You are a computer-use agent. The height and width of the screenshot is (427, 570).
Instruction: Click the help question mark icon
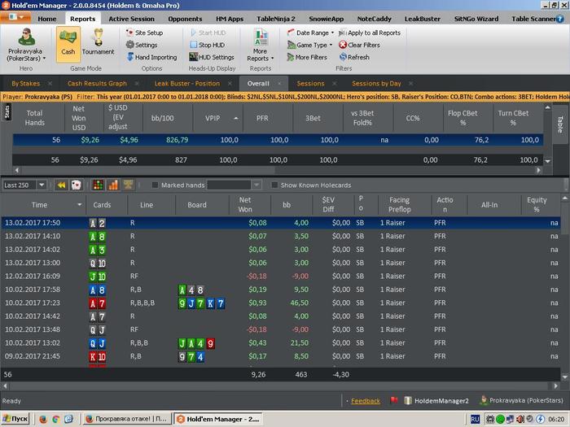[560, 19]
